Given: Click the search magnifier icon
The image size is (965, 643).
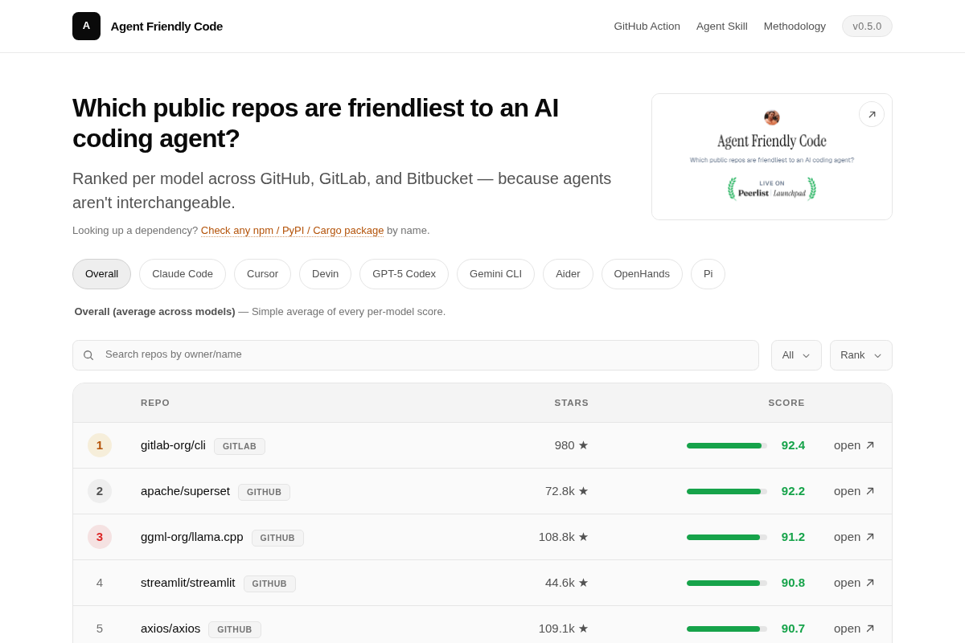Looking at the screenshot, I should coord(88,355).
